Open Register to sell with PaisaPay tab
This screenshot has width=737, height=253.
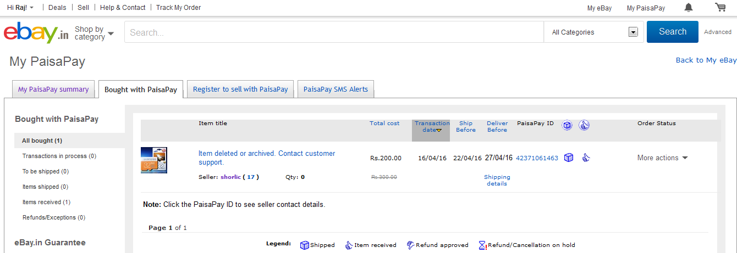pyautogui.click(x=240, y=89)
